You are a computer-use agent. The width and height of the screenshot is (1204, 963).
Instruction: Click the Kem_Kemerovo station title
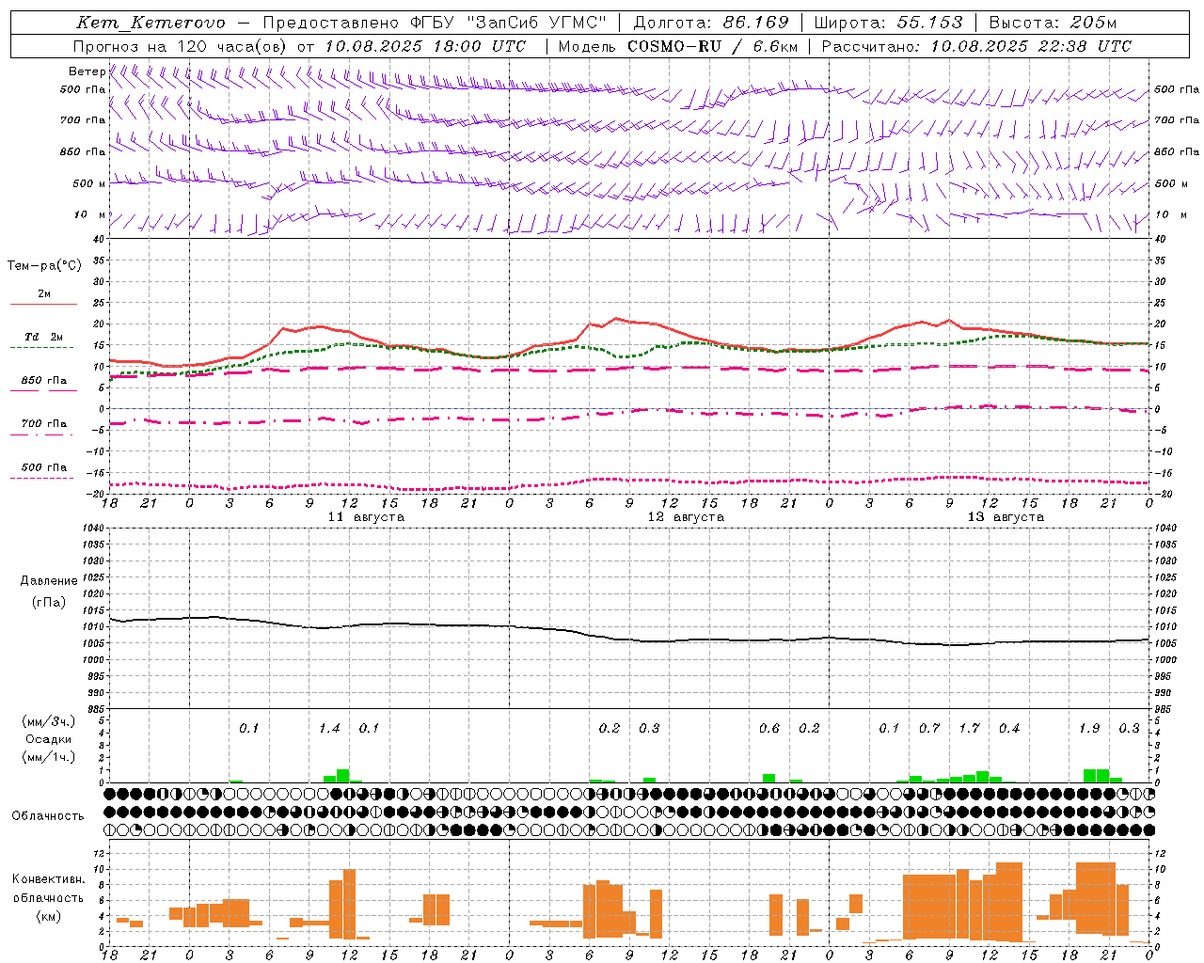pyautogui.click(x=150, y=23)
